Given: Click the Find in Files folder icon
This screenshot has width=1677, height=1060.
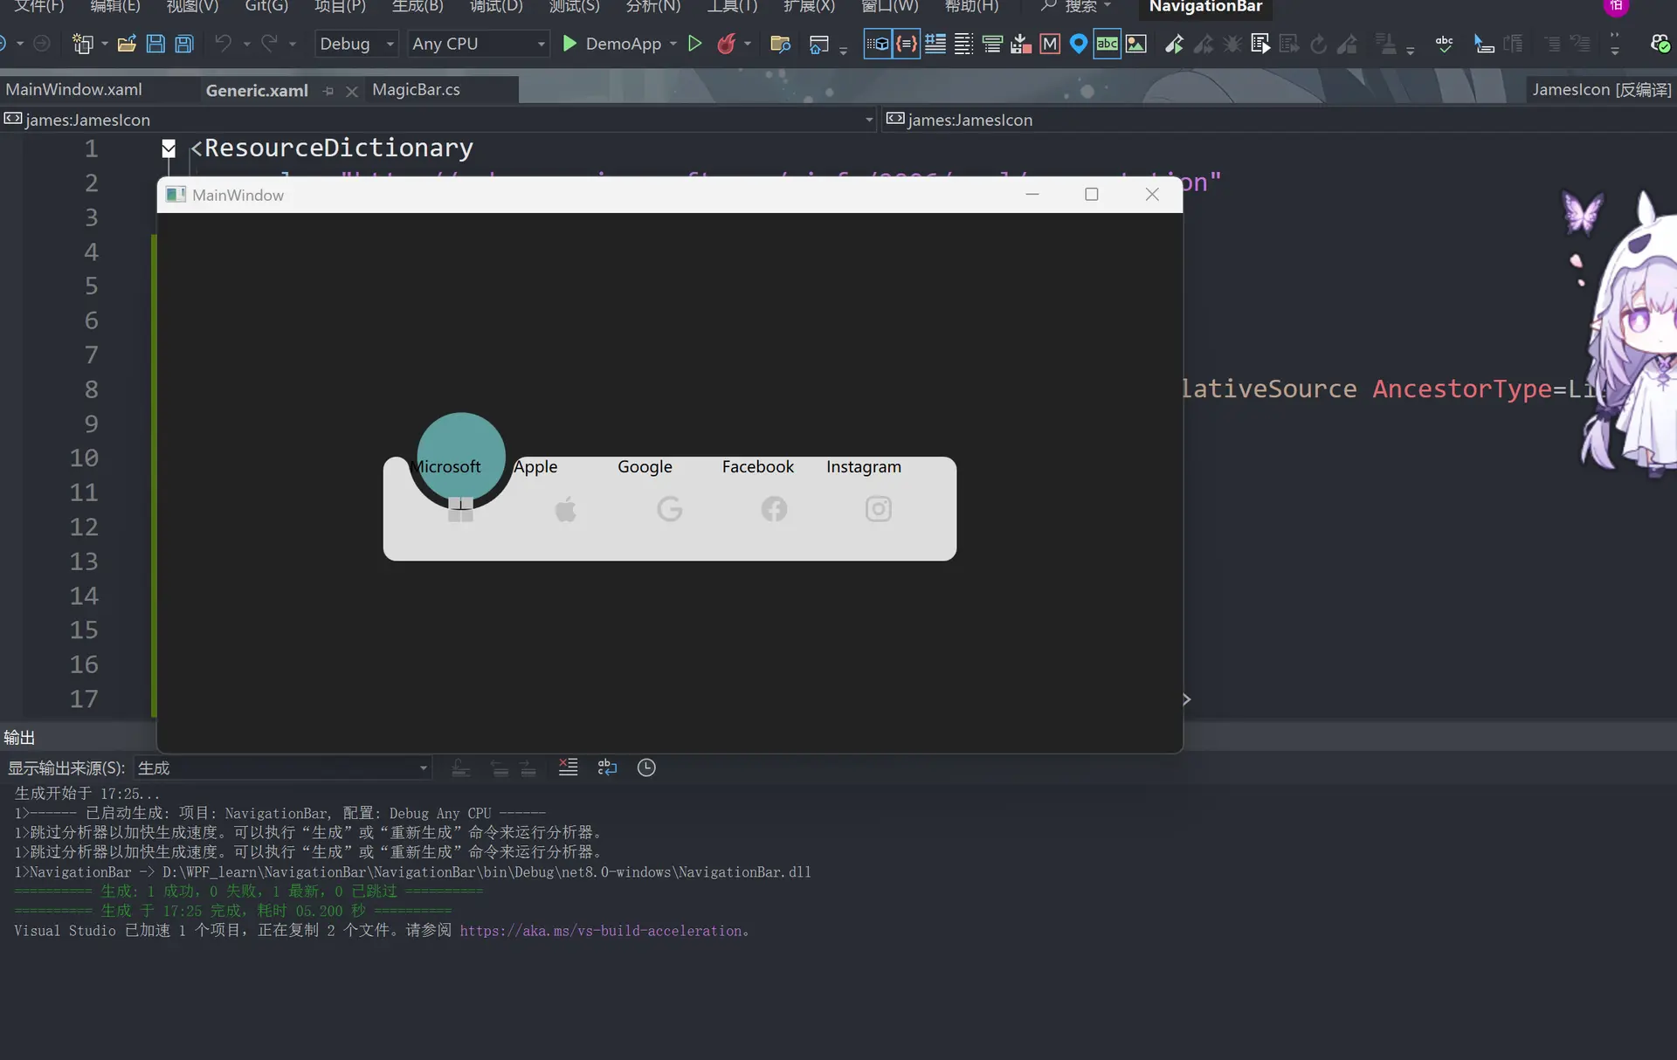Looking at the screenshot, I should tap(780, 44).
